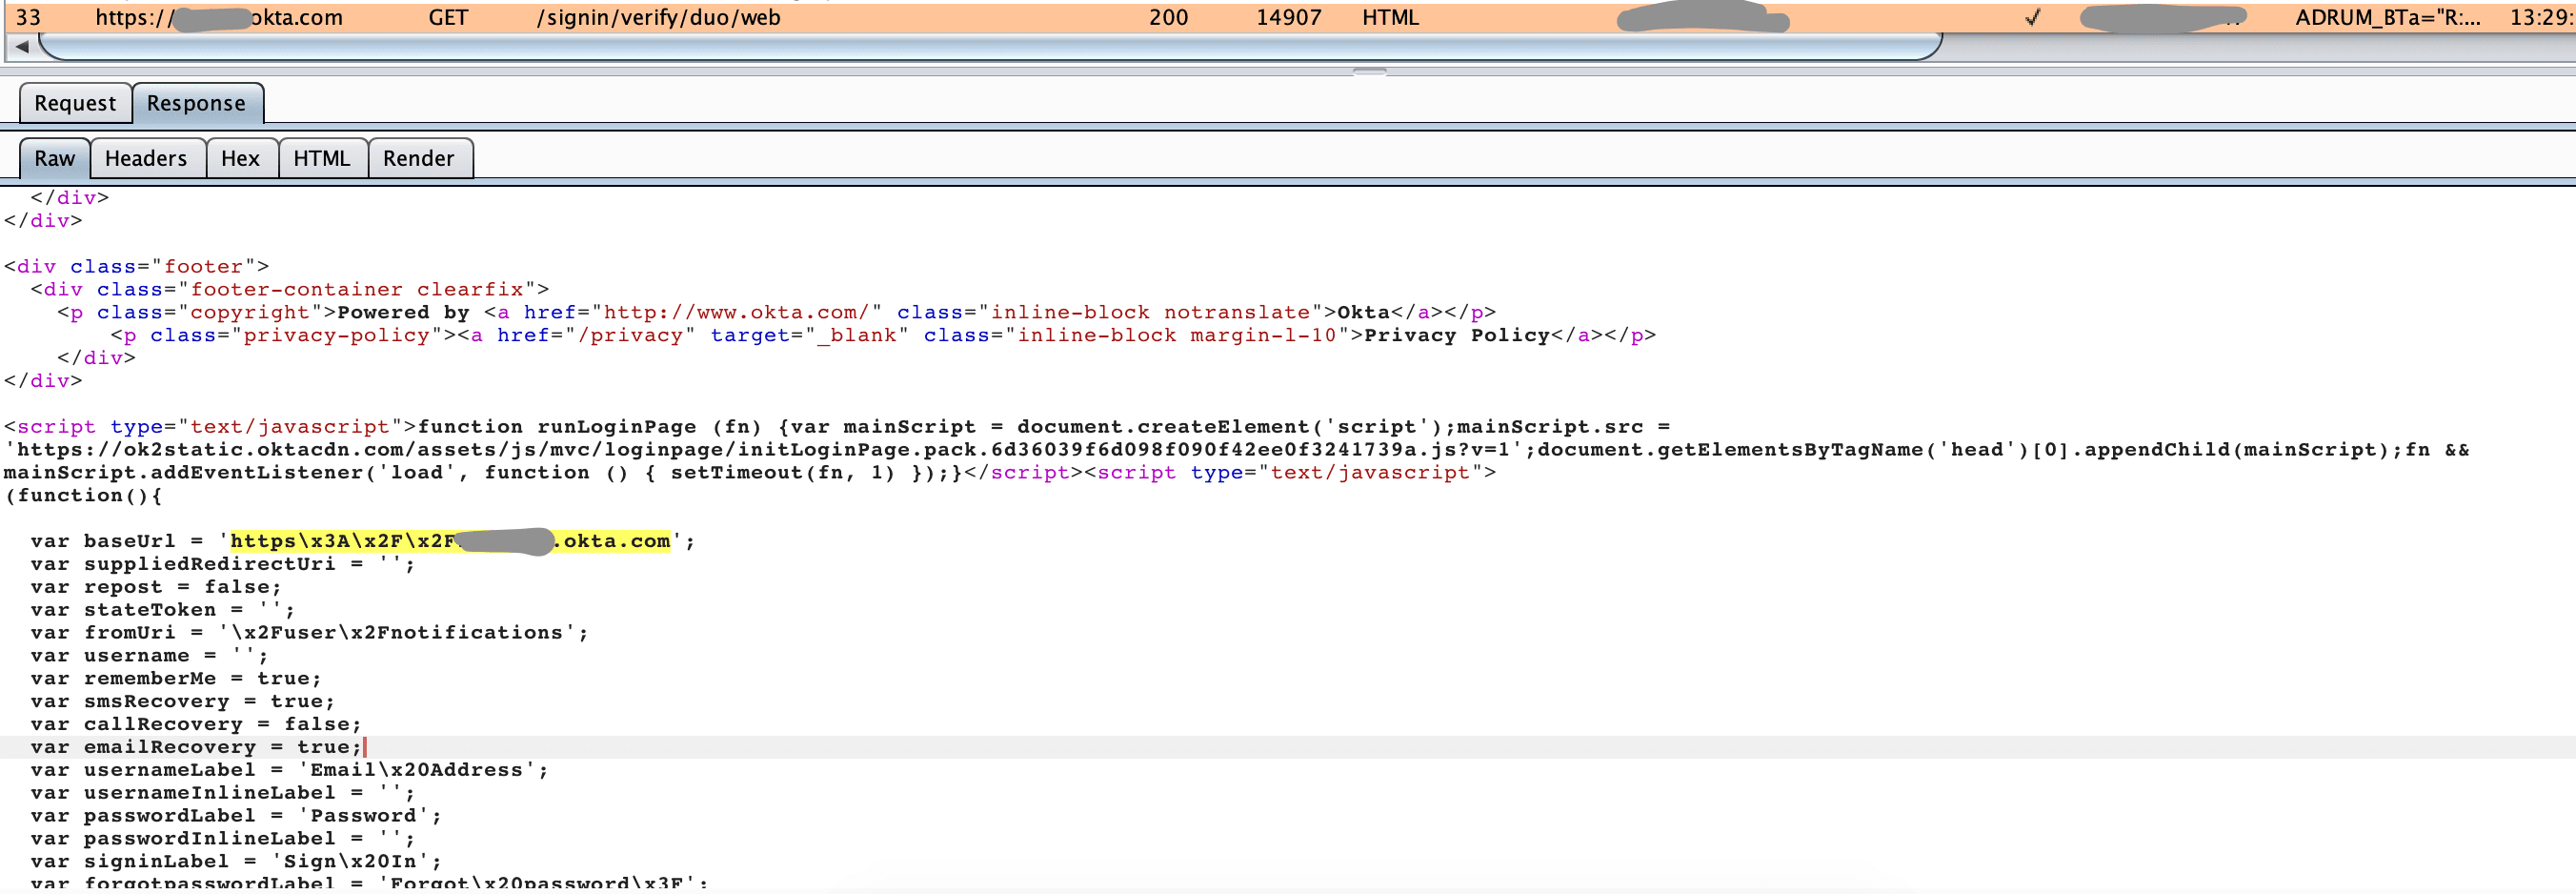This screenshot has height=894, width=2576.
Task: Open the HTML view tab
Action: 322,158
